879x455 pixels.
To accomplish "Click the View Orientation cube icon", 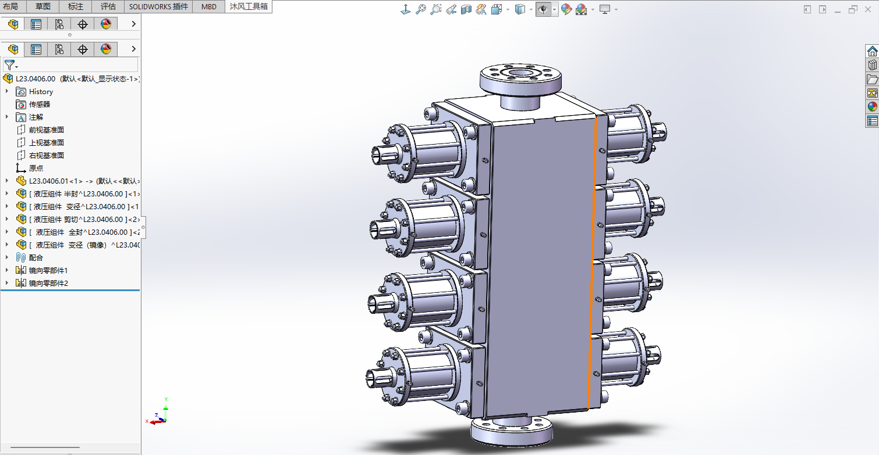I will click(497, 9).
